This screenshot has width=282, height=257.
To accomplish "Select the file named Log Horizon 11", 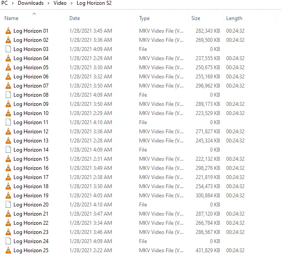I will pyautogui.click(x=31, y=122).
